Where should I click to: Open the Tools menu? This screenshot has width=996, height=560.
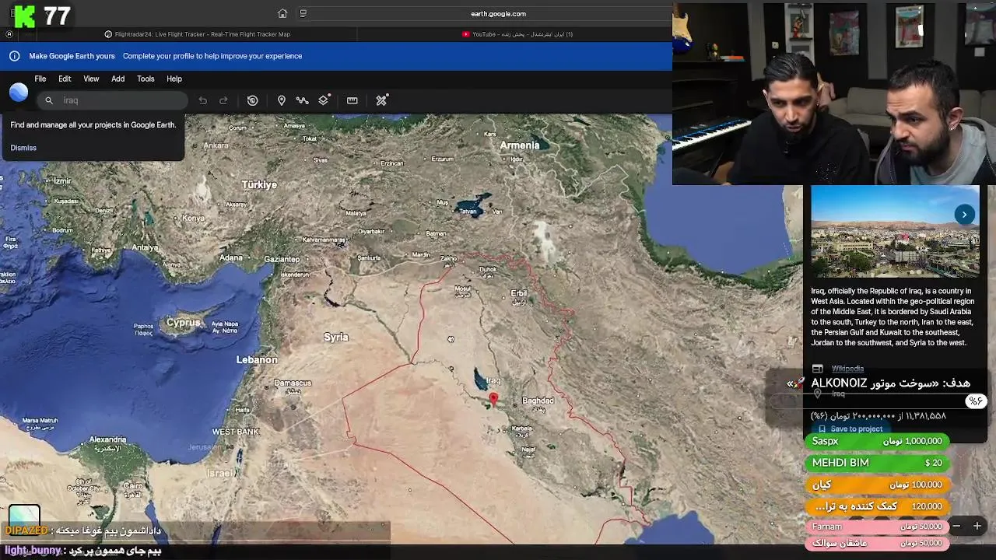[x=146, y=79]
